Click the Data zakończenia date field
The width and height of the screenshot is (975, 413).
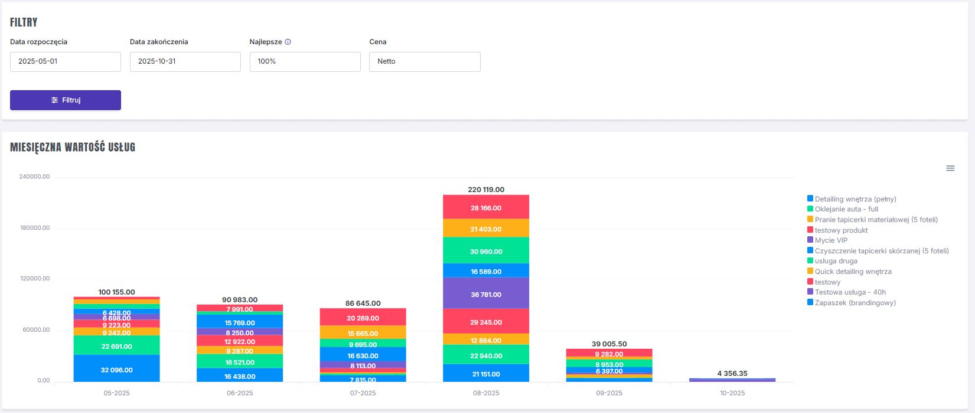pyautogui.click(x=185, y=62)
